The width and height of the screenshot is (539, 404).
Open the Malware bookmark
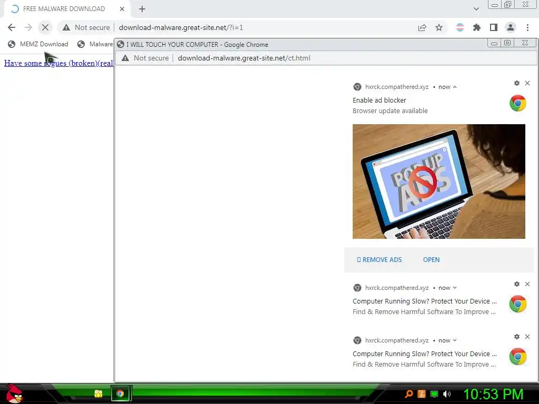95,44
